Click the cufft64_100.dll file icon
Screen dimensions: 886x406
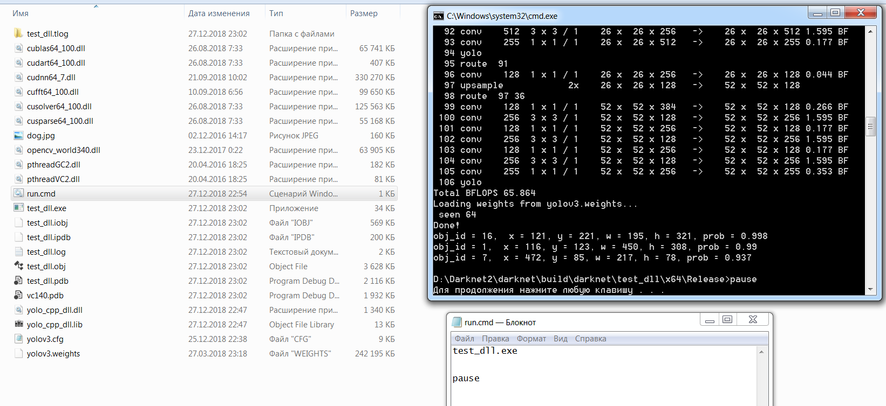(18, 92)
